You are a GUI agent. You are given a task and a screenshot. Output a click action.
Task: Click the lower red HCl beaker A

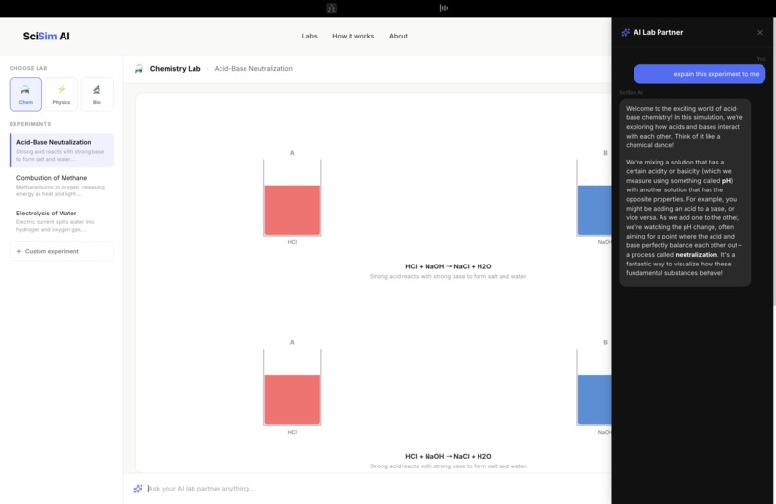point(292,388)
